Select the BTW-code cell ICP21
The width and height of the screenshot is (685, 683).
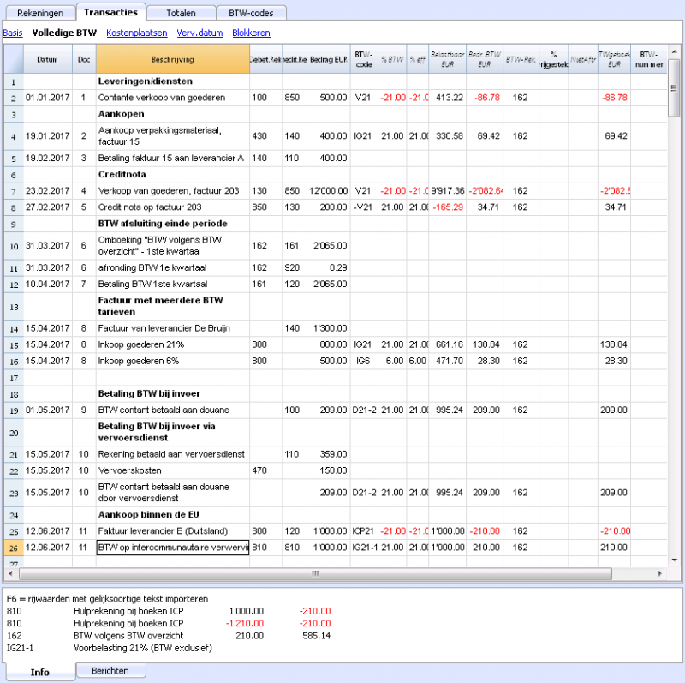click(364, 530)
